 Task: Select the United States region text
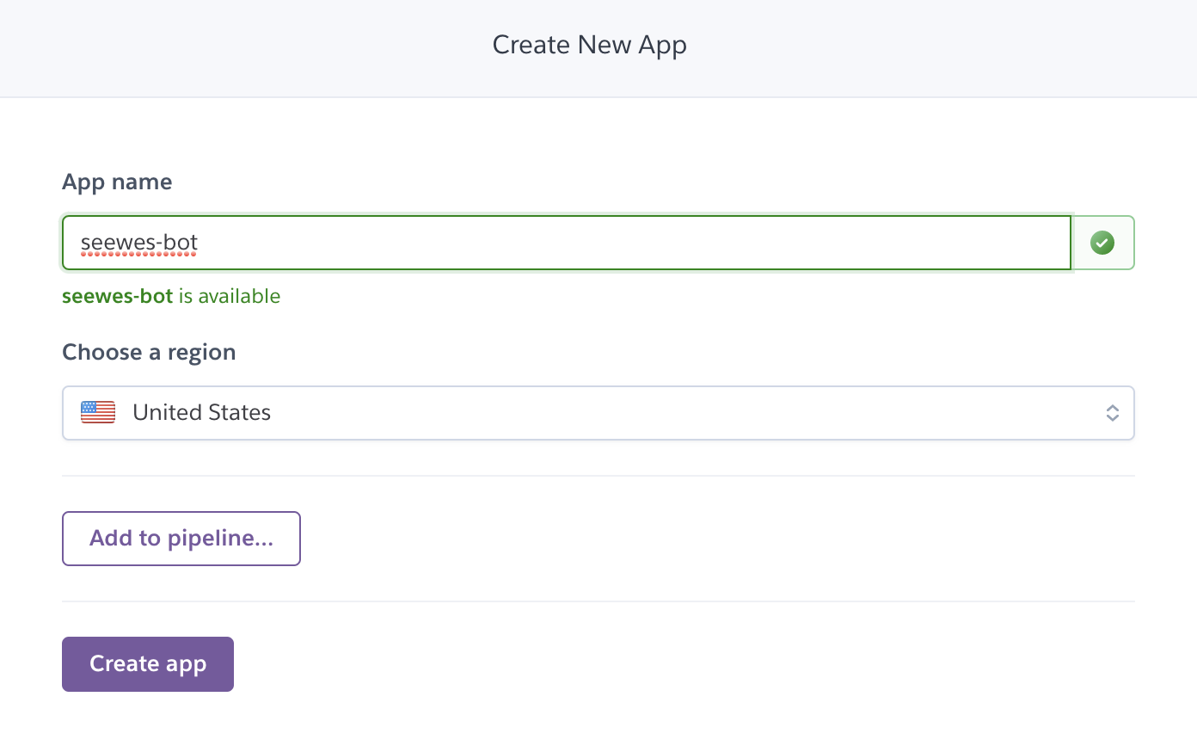[x=201, y=413]
